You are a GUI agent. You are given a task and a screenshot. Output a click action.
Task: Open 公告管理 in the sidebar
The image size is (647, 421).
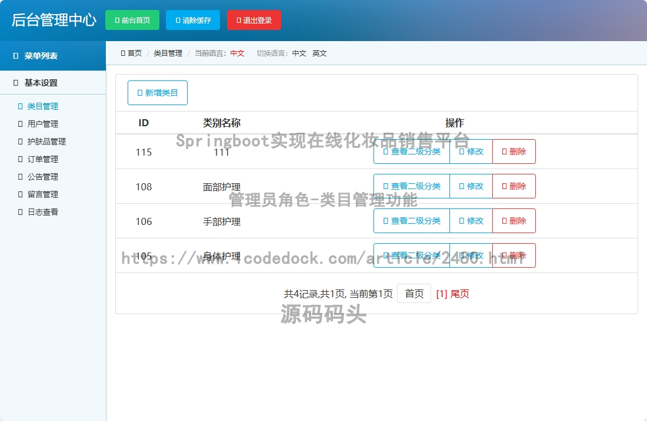click(42, 177)
